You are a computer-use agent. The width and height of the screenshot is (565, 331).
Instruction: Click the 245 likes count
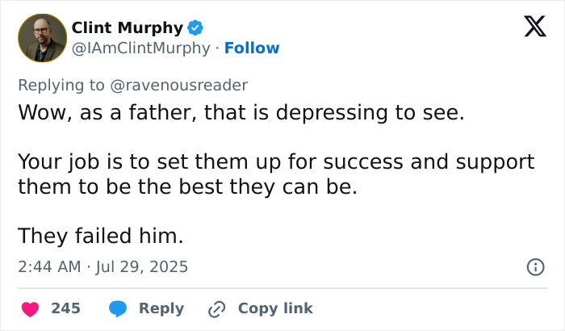tap(65, 308)
